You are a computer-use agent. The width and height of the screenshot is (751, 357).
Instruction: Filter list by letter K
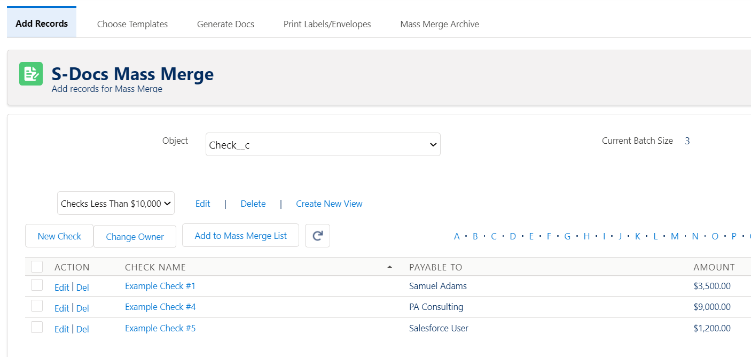click(x=637, y=236)
